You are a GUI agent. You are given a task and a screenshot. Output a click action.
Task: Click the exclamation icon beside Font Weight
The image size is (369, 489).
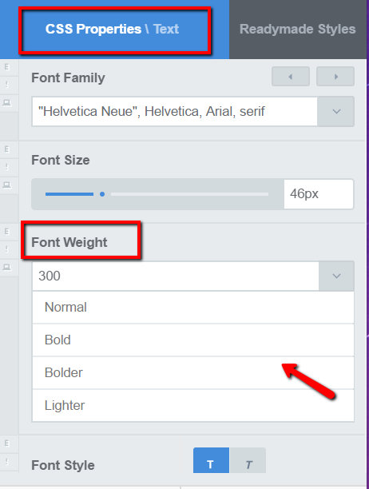pyautogui.click(x=7, y=249)
